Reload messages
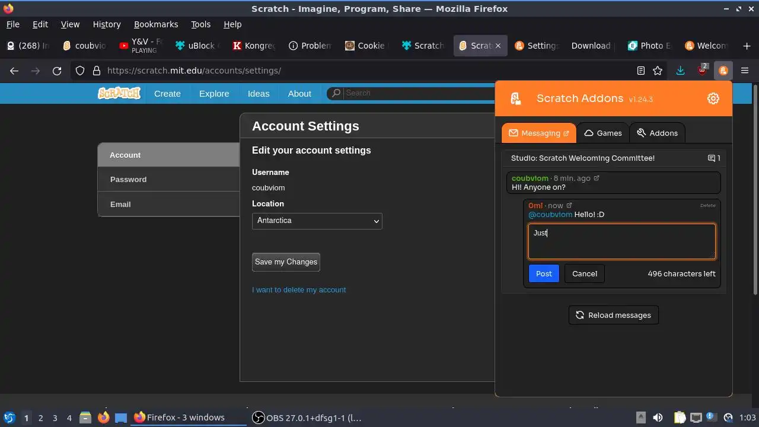The width and height of the screenshot is (759, 427). pyautogui.click(x=614, y=315)
